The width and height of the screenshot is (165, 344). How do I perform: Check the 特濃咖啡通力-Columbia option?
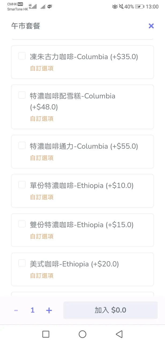22,145
